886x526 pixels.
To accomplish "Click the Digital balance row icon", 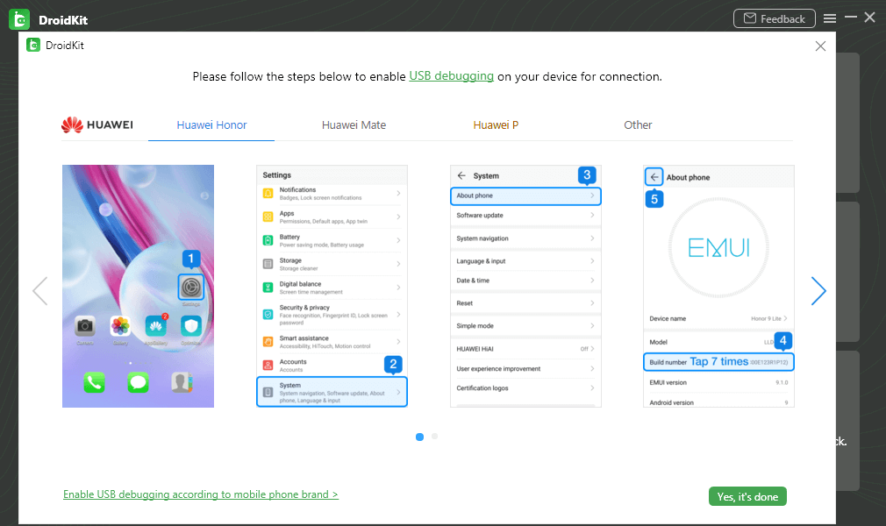I will point(268,287).
